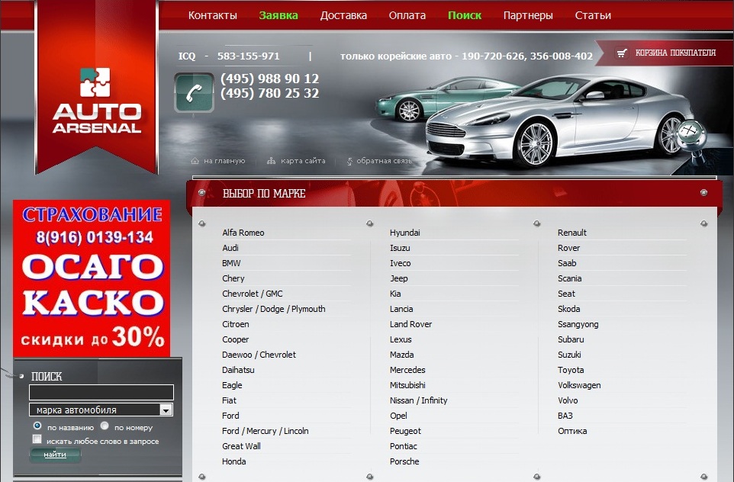Image resolution: width=734 pixels, height=482 pixels.
Task: Click the sitemap icon for 'карта сайта'
Action: click(271, 161)
